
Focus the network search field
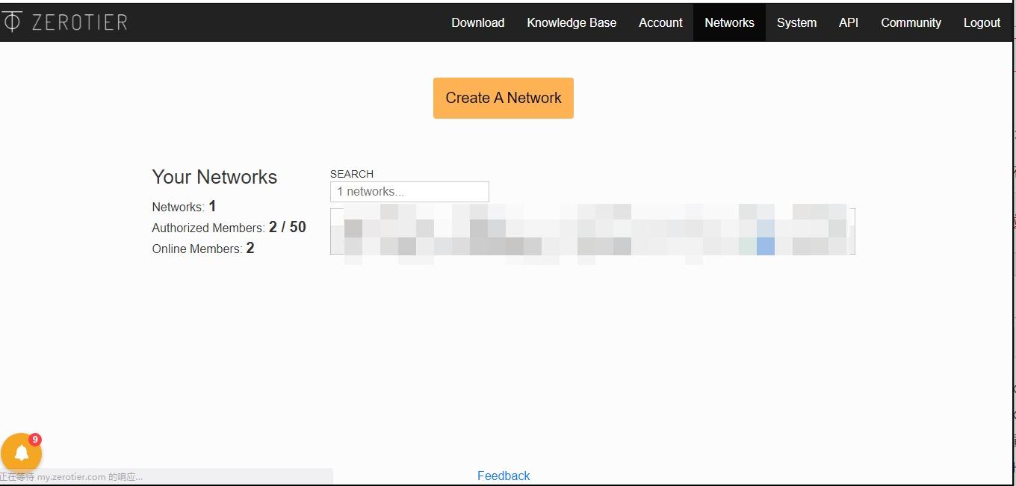click(409, 192)
